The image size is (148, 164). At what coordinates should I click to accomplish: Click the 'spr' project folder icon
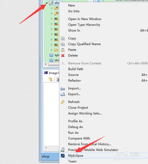pos(51,55)
